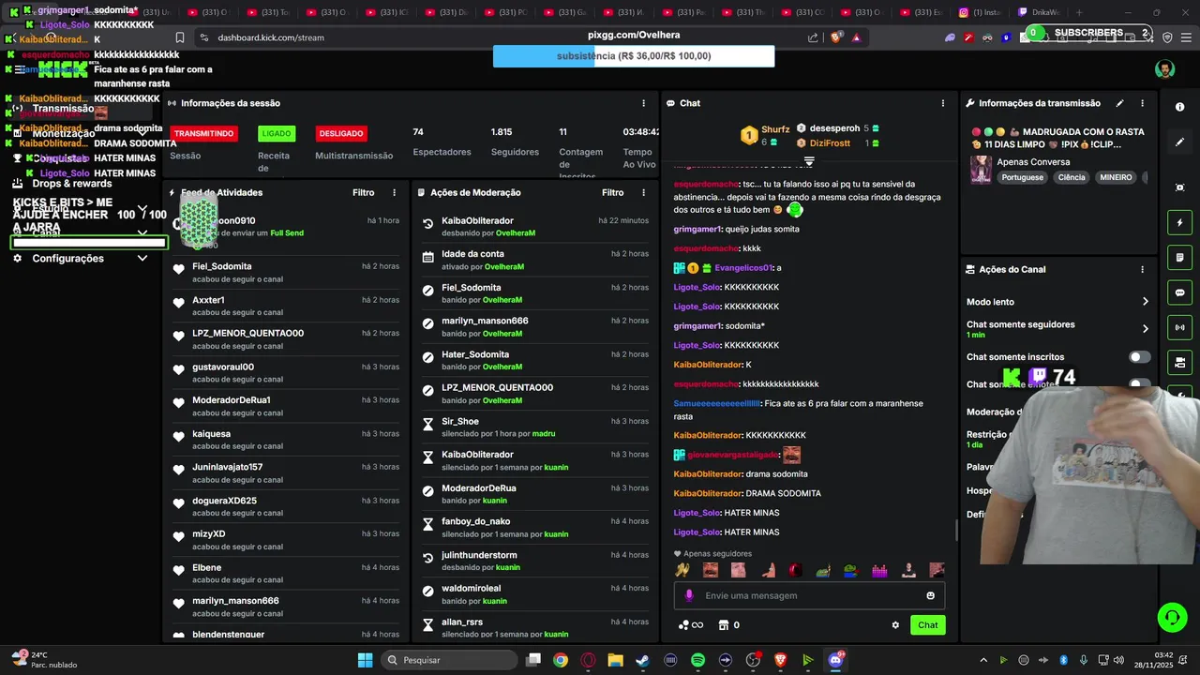The image size is (1200, 675).
Task: Open the Ações de Moderação Filtro
Action: pyautogui.click(x=613, y=192)
